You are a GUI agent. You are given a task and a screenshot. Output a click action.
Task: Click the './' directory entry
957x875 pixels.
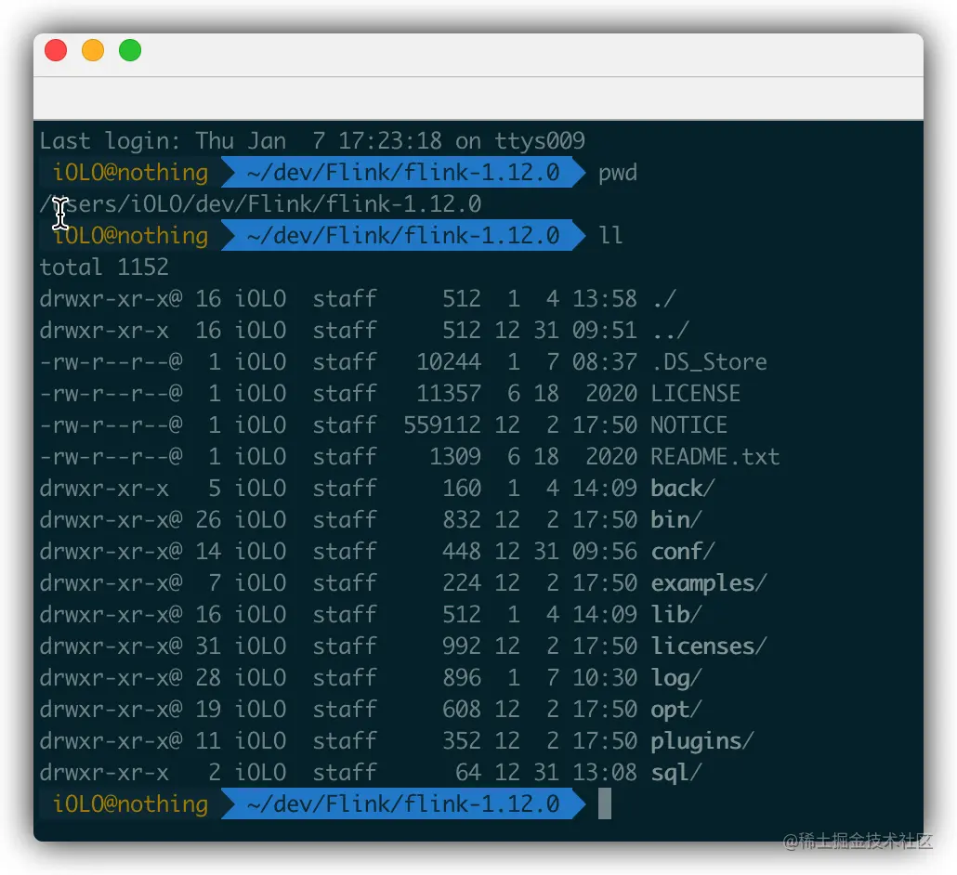(663, 299)
